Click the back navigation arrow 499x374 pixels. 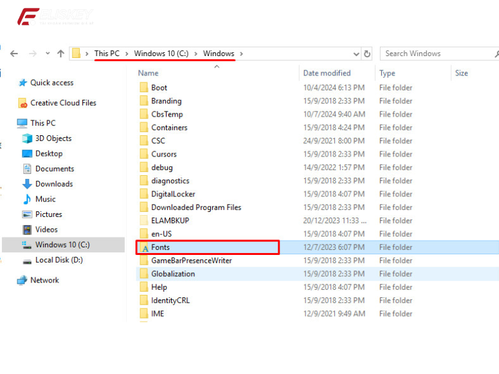(14, 54)
